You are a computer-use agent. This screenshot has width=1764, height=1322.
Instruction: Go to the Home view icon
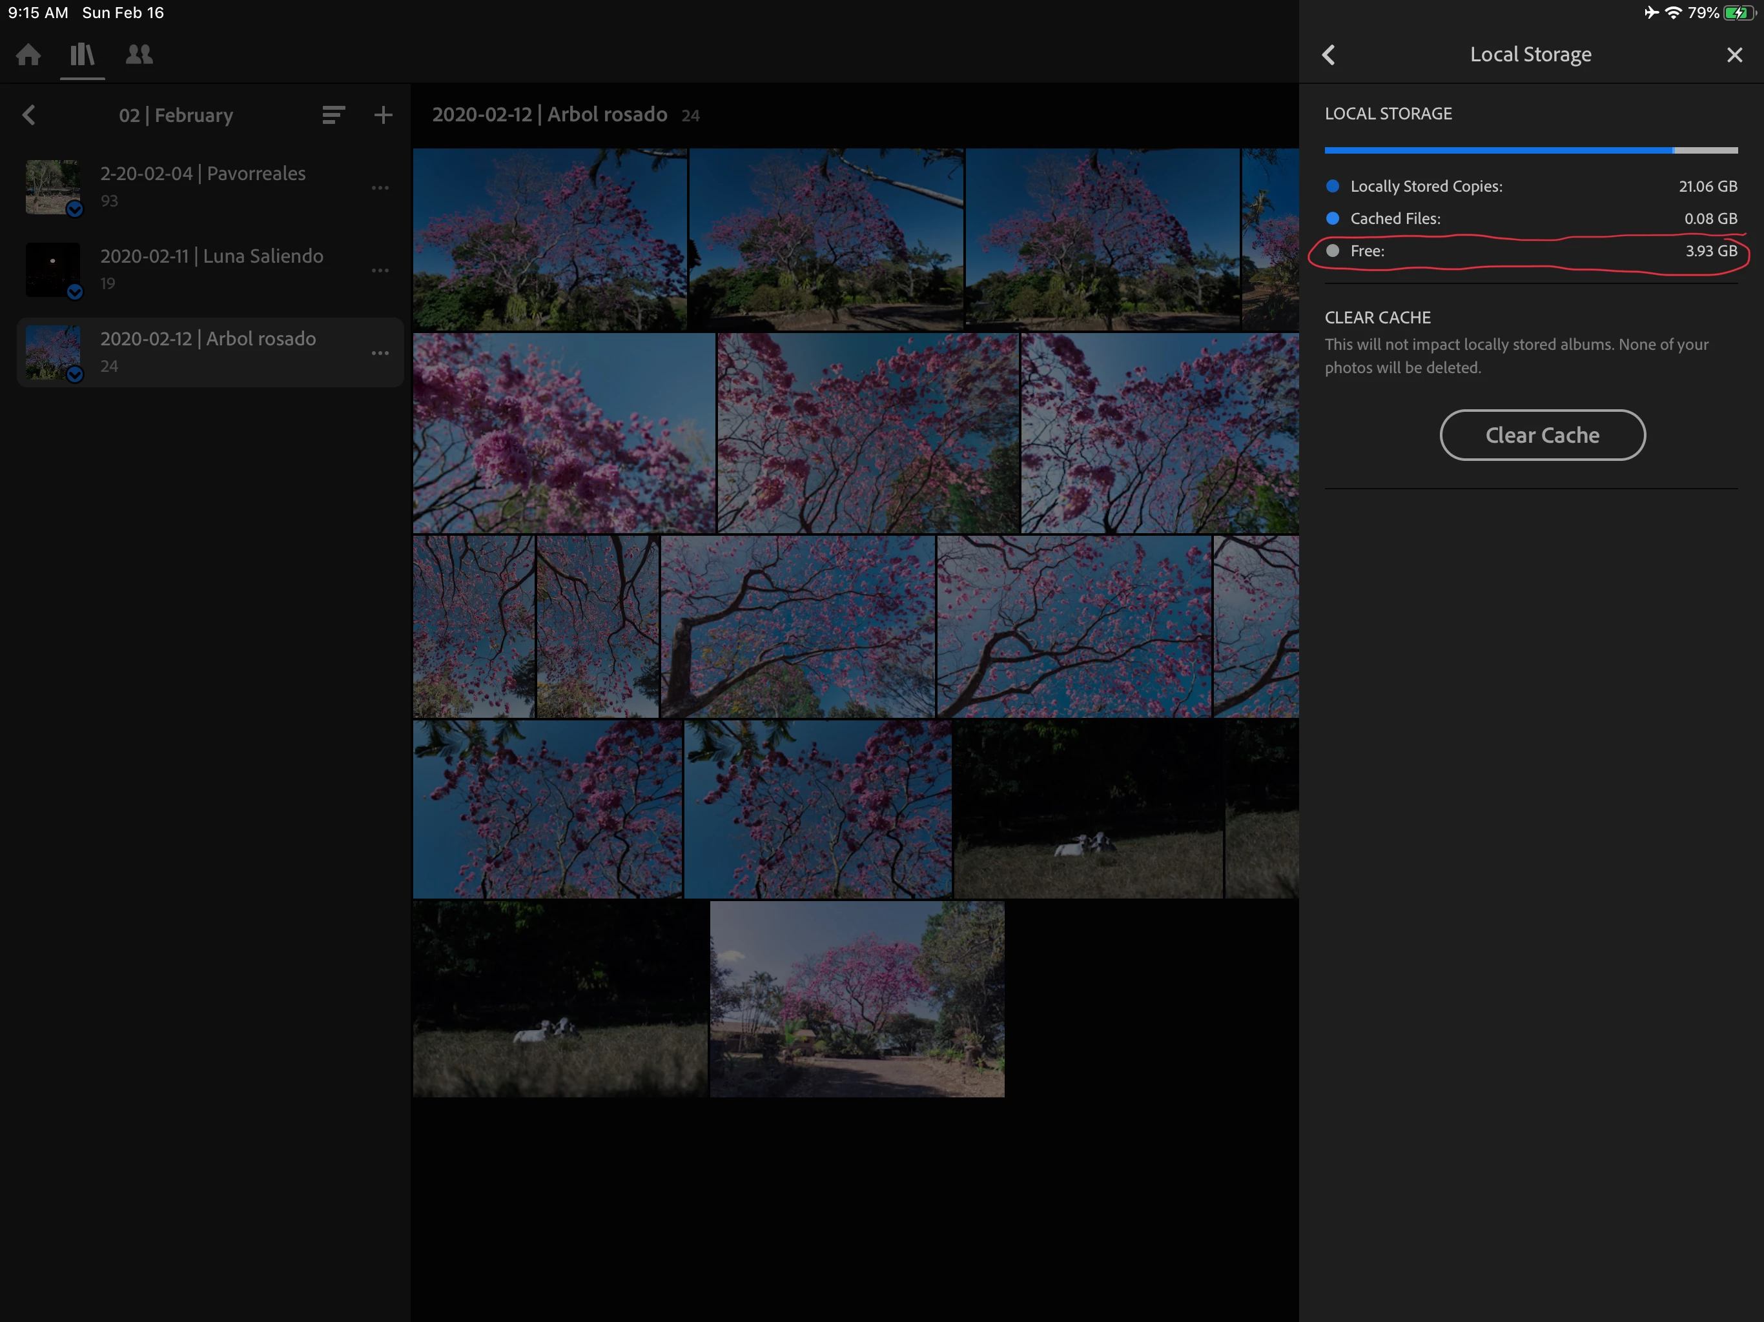[28, 55]
